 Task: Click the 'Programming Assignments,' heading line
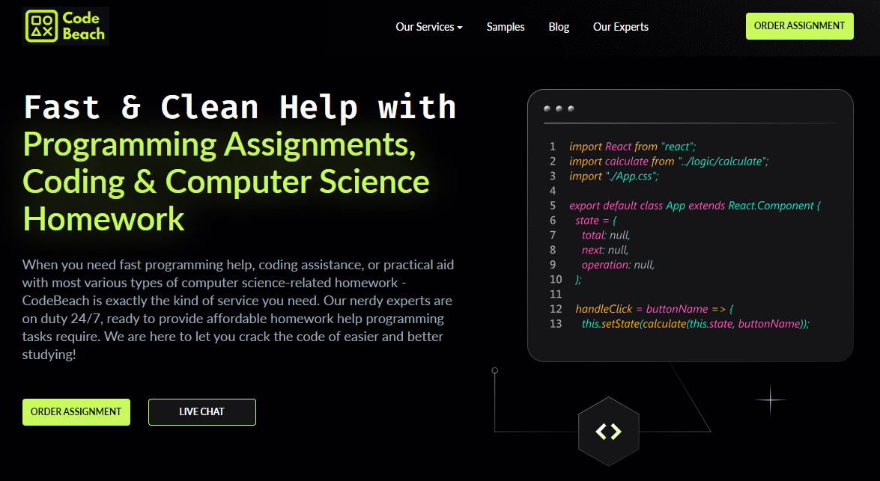[x=219, y=144]
